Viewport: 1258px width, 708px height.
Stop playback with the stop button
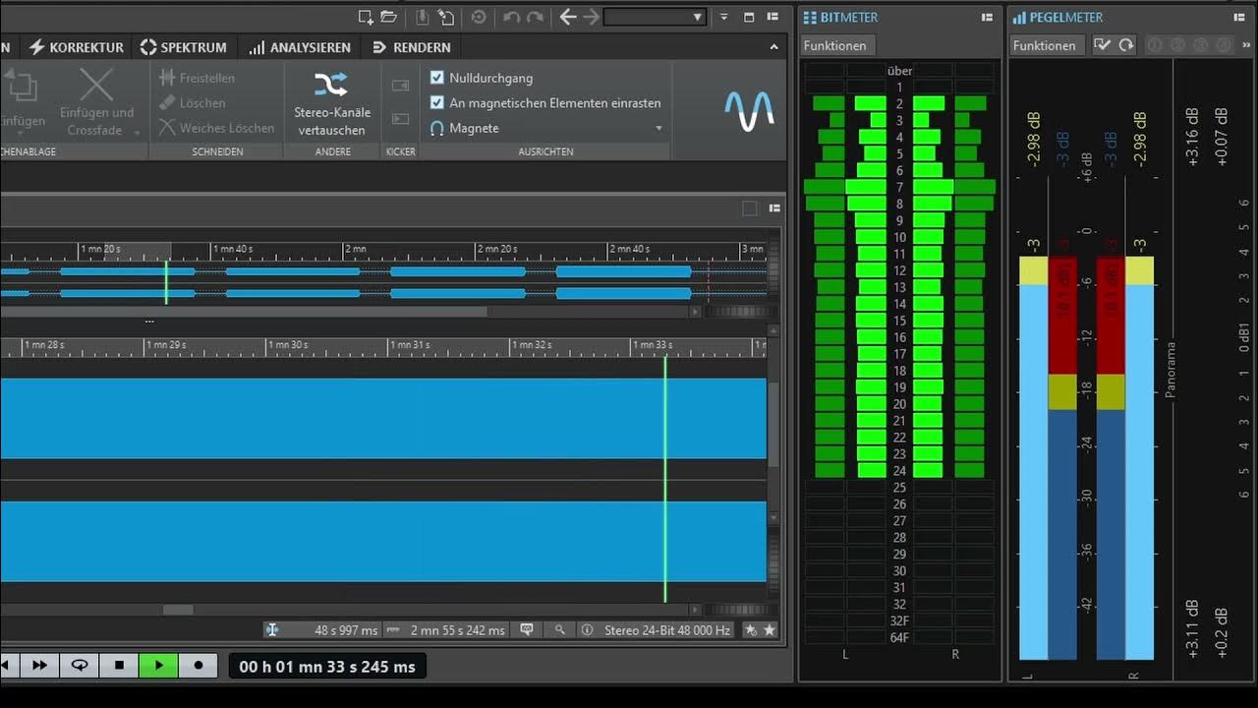(119, 666)
